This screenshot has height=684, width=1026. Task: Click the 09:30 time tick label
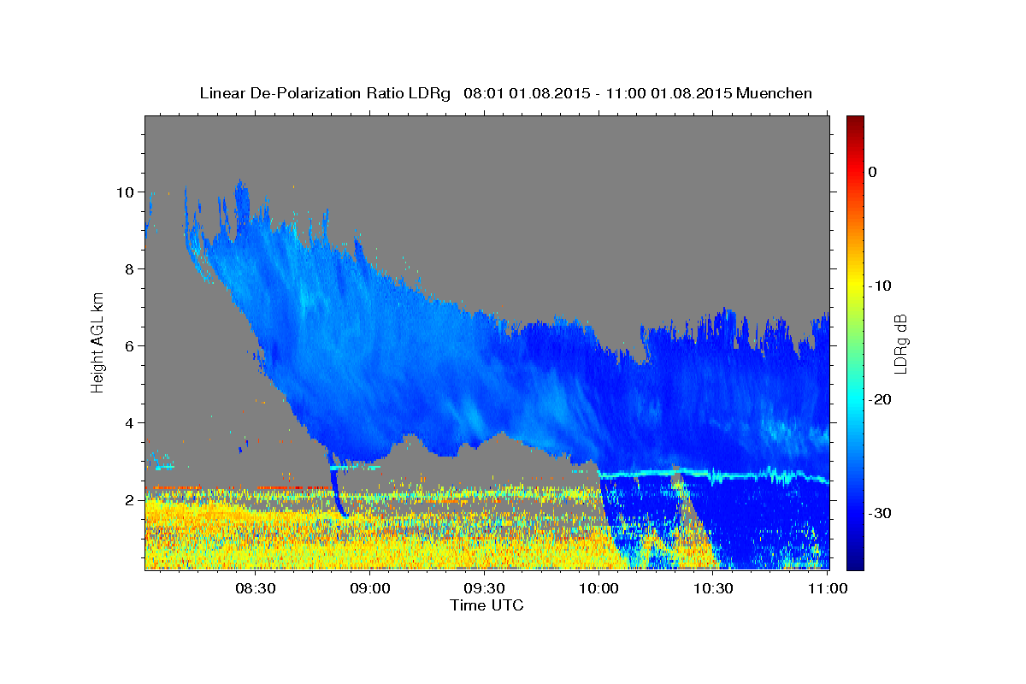point(484,588)
